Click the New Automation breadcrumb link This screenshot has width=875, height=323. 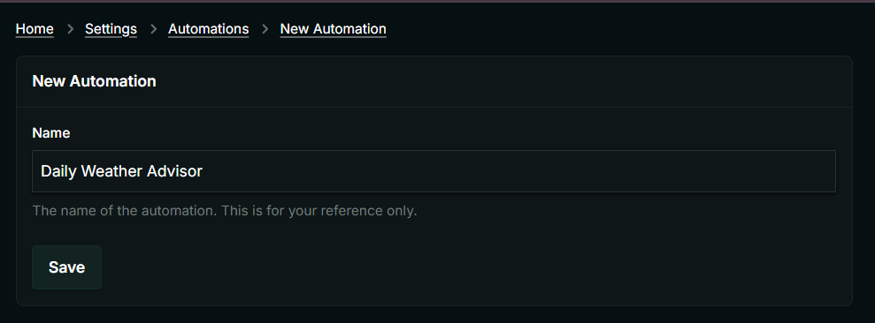coord(334,29)
